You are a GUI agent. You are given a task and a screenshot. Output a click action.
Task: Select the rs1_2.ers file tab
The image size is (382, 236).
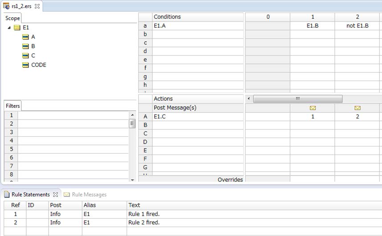point(21,6)
